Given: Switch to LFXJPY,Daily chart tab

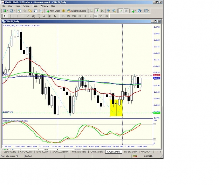Looking at the screenshot, I should 42,152.
